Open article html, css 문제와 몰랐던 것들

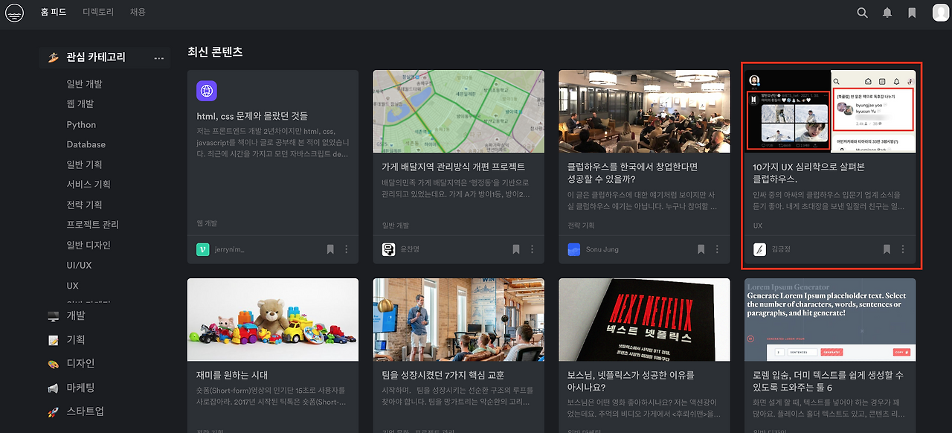(x=252, y=116)
